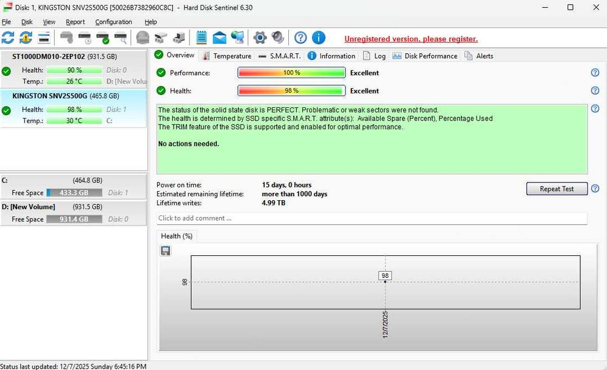The height and width of the screenshot is (370, 607).
Task: Open the View menu
Action: click(49, 22)
